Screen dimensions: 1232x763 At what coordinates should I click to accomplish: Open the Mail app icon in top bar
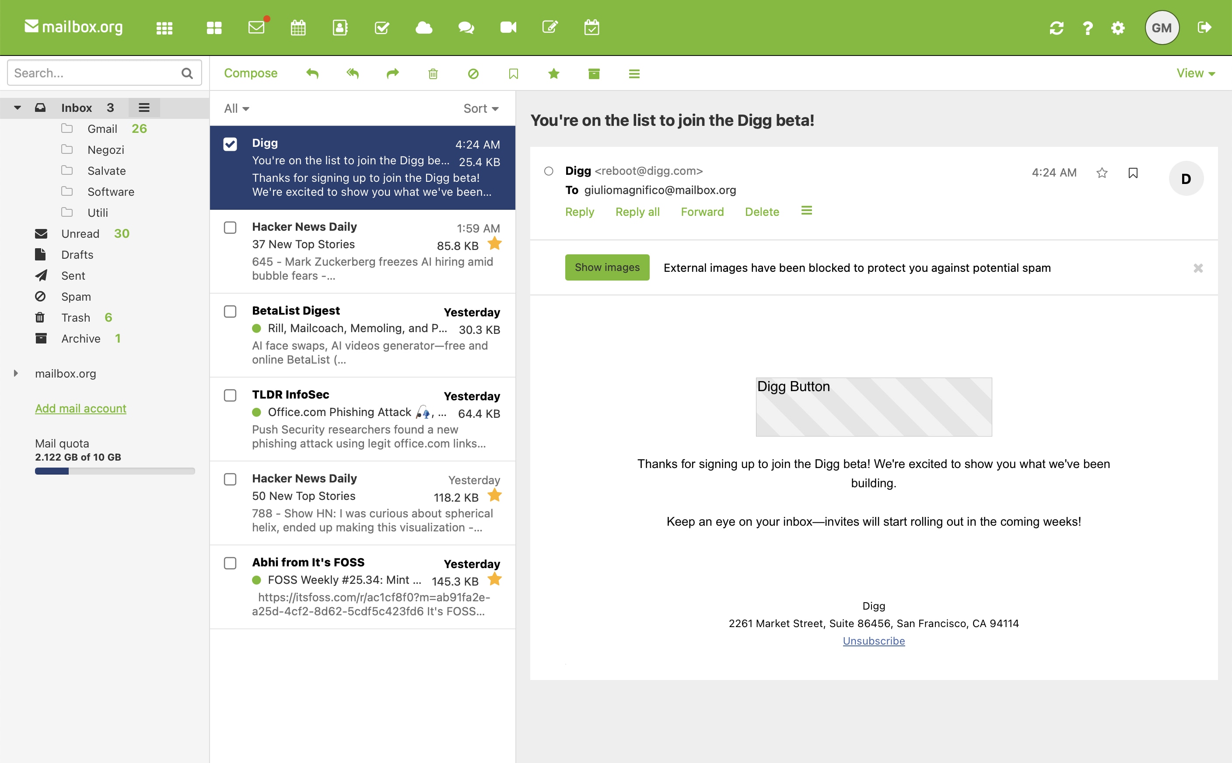pos(257,27)
